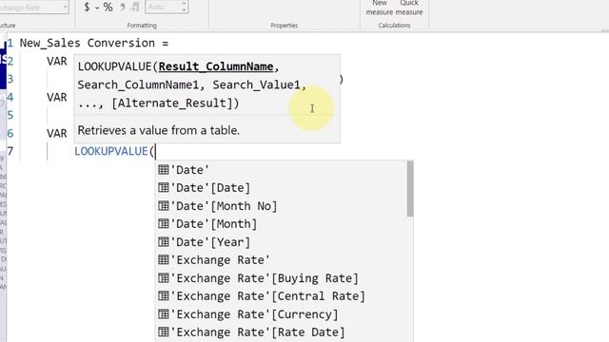
Task: Click column icon beside [Central Rate]
Action: coord(164,295)
